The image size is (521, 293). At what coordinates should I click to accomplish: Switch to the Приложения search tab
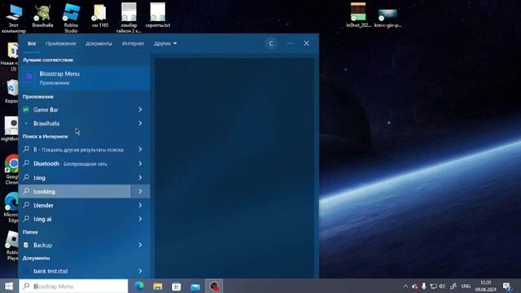point(61,43)
